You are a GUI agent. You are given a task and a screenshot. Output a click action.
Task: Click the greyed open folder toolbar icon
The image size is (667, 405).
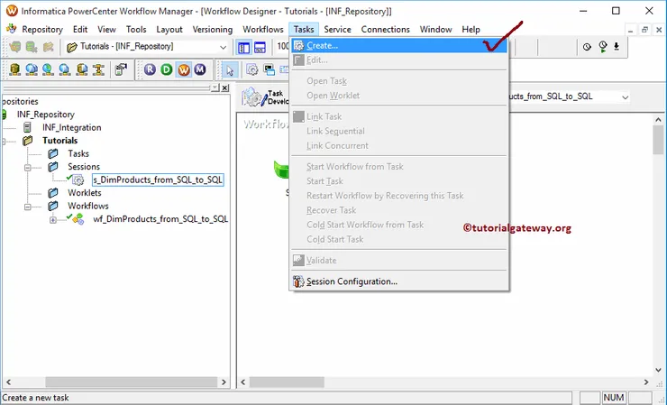[x=49, y=47]
